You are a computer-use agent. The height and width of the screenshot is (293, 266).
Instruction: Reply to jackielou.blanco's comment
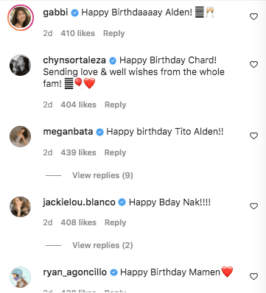click(116, 222)
